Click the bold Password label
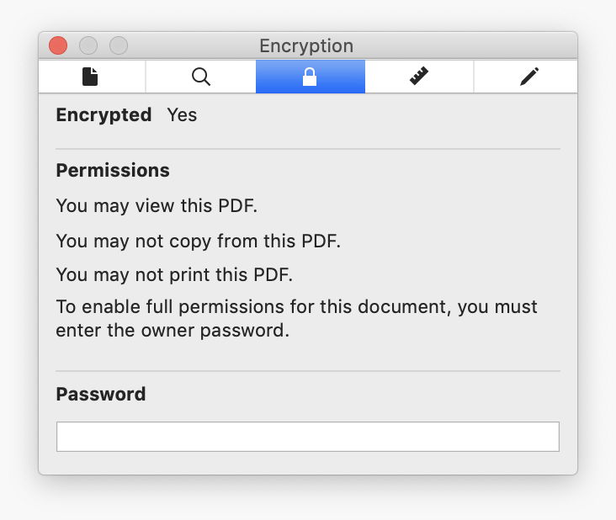This screenshot has width=616, height=520. tap(101, 394)
